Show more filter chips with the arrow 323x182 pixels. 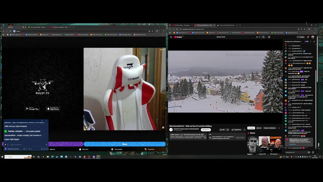tap(279, 128)
